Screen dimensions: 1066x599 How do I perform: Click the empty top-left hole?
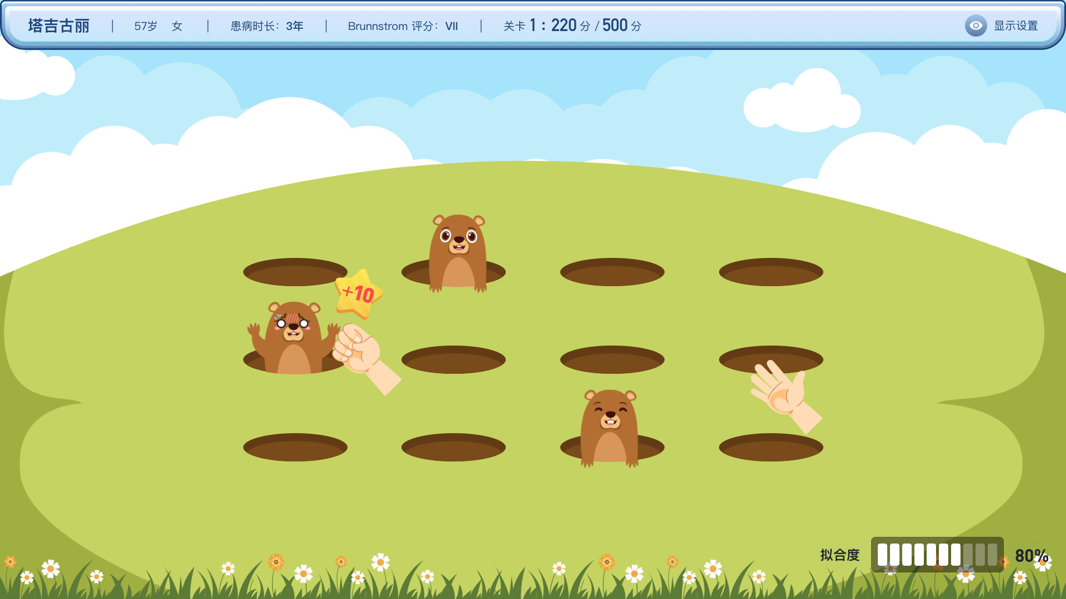coord(295,272)
